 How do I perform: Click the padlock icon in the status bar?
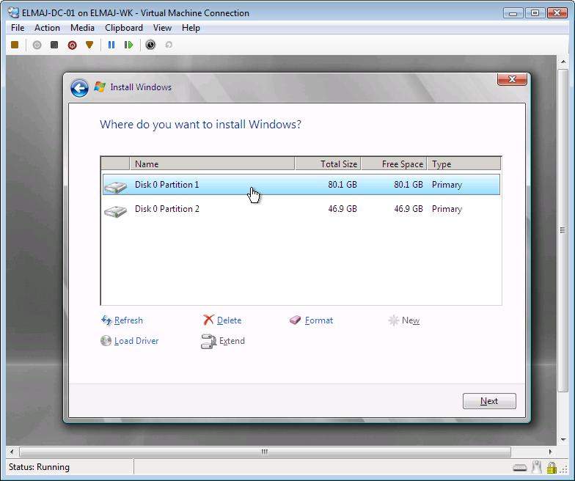point(552,468)
